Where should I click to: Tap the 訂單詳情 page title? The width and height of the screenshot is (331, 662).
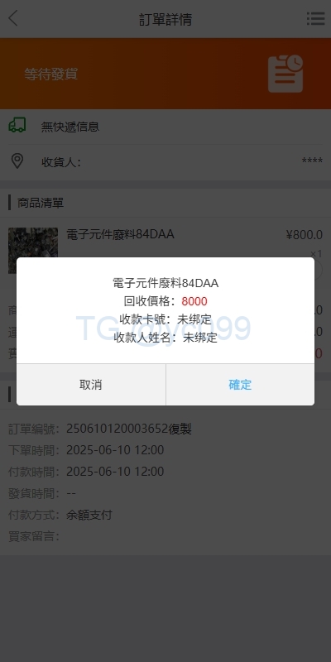click(165, 19)
